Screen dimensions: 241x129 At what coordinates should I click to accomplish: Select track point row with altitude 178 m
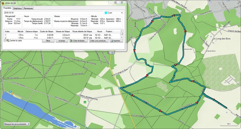62,35
